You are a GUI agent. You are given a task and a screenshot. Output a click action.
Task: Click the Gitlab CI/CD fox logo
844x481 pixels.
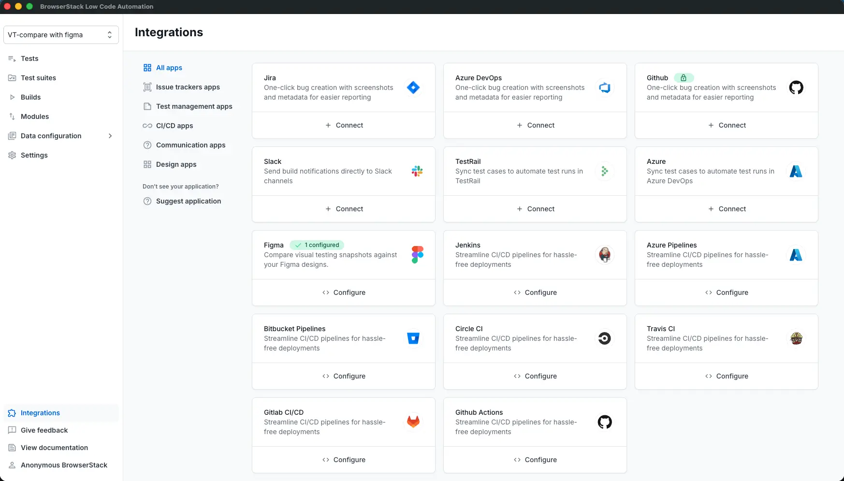[x=413, y=422]
